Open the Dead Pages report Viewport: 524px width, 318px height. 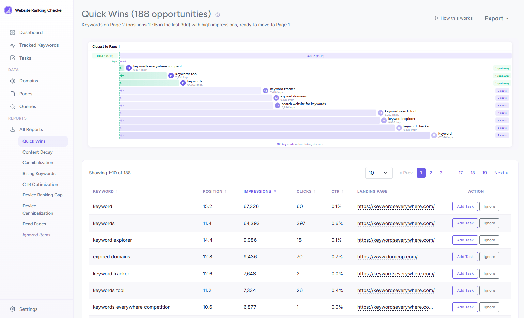[x=34, y=224]
